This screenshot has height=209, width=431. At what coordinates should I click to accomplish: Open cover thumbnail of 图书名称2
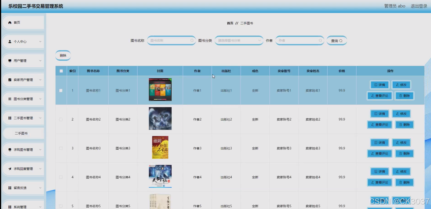click(x=160, y=119)
